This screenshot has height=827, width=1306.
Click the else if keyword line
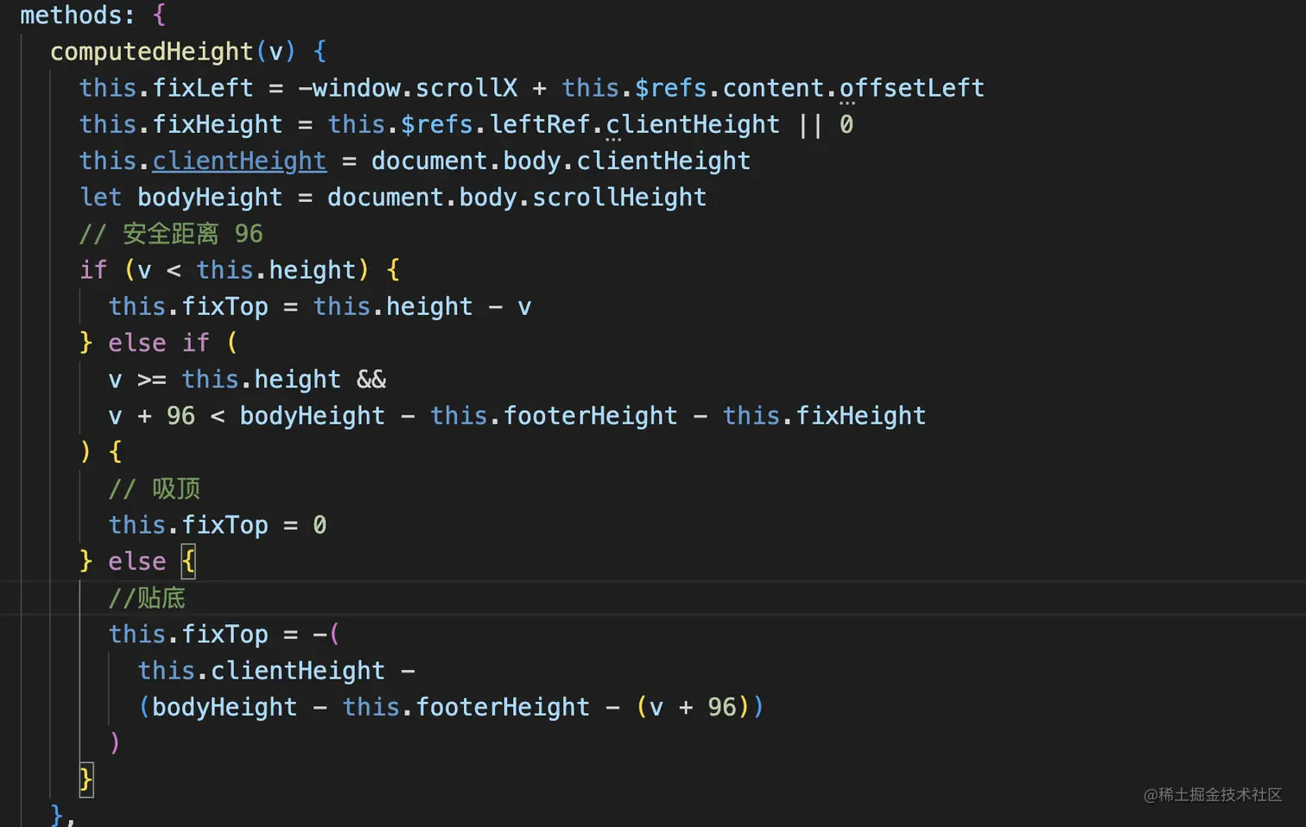coord(158,344)
